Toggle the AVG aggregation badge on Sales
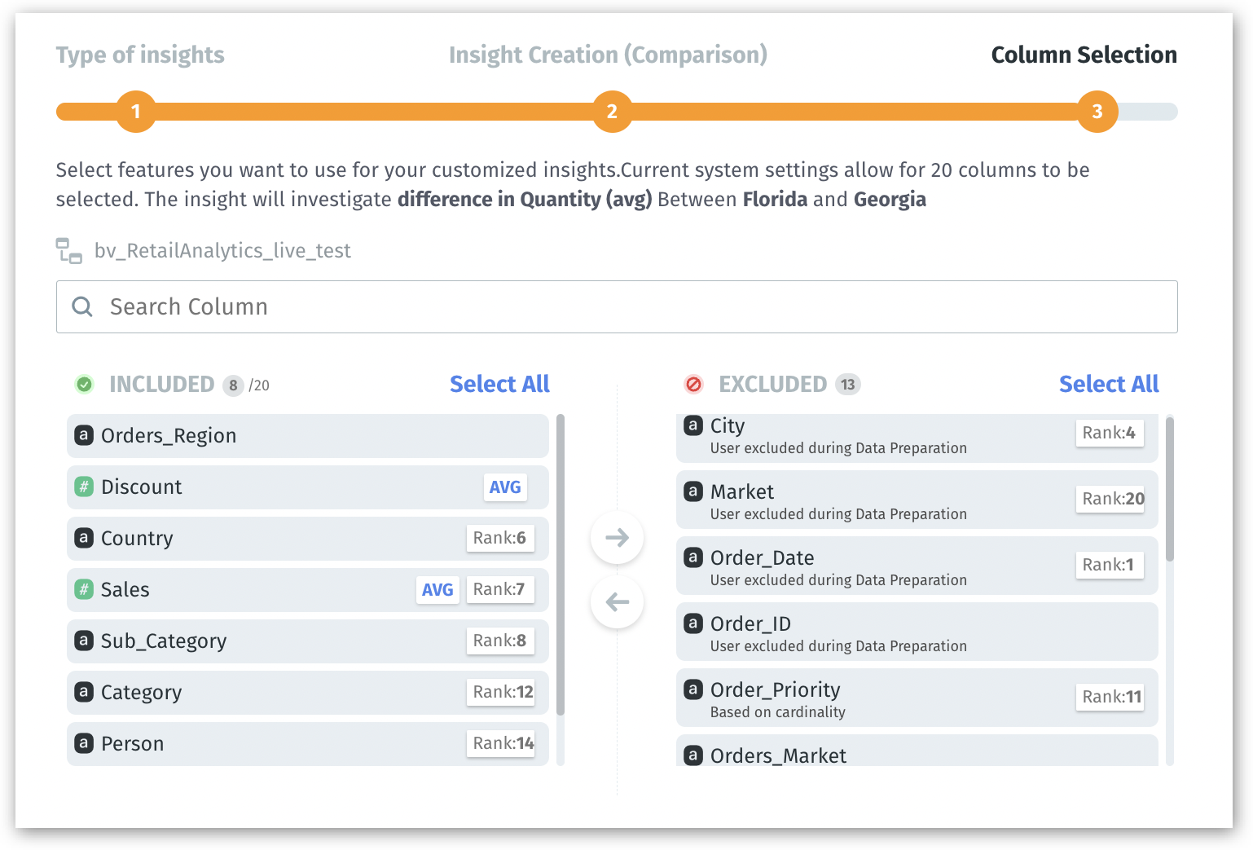 point(437,589)
